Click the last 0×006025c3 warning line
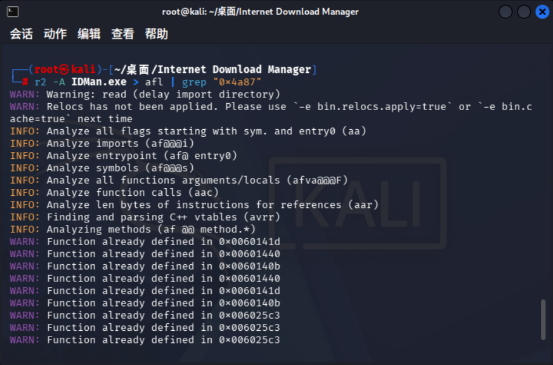 coord(144,340)
